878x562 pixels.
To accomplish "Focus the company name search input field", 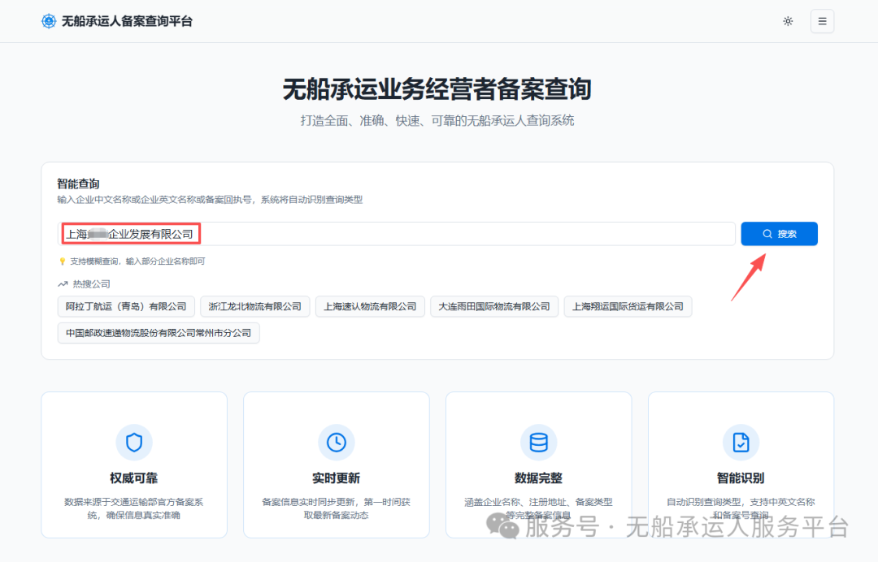I will tap(397, 234).
